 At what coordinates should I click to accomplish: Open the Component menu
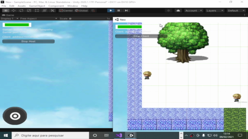click(x=56, y=6)
